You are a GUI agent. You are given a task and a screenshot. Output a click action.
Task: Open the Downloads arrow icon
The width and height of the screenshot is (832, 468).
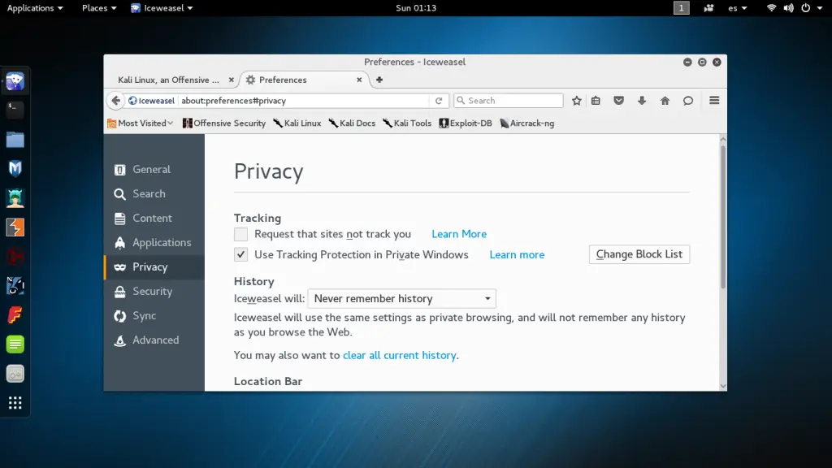642,101
